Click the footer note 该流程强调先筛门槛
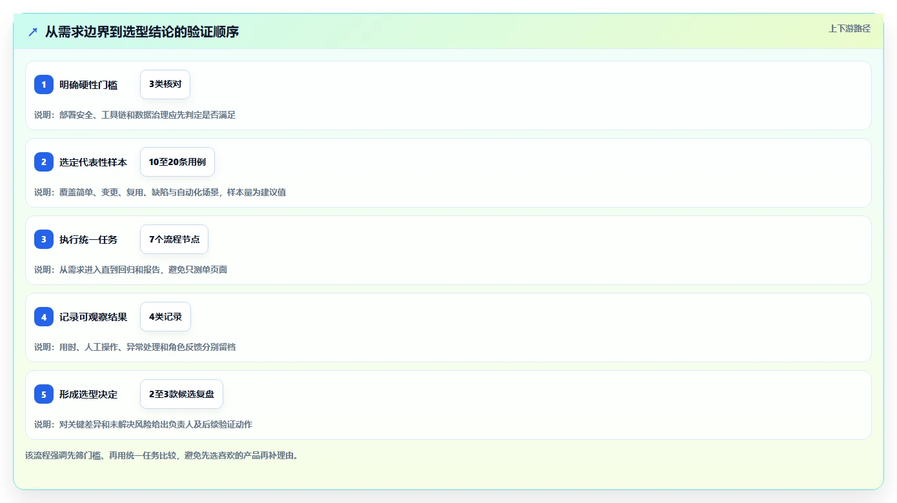897x503 pixels. click(x=162, y=455)
